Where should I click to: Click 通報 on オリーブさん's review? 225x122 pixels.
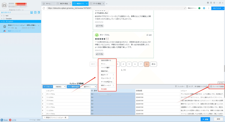pyautogui.click(x=149, y=35)
